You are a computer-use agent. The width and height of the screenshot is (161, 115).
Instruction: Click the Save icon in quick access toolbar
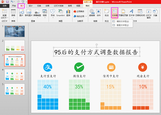pyautogui.click(x=7, y=2)
